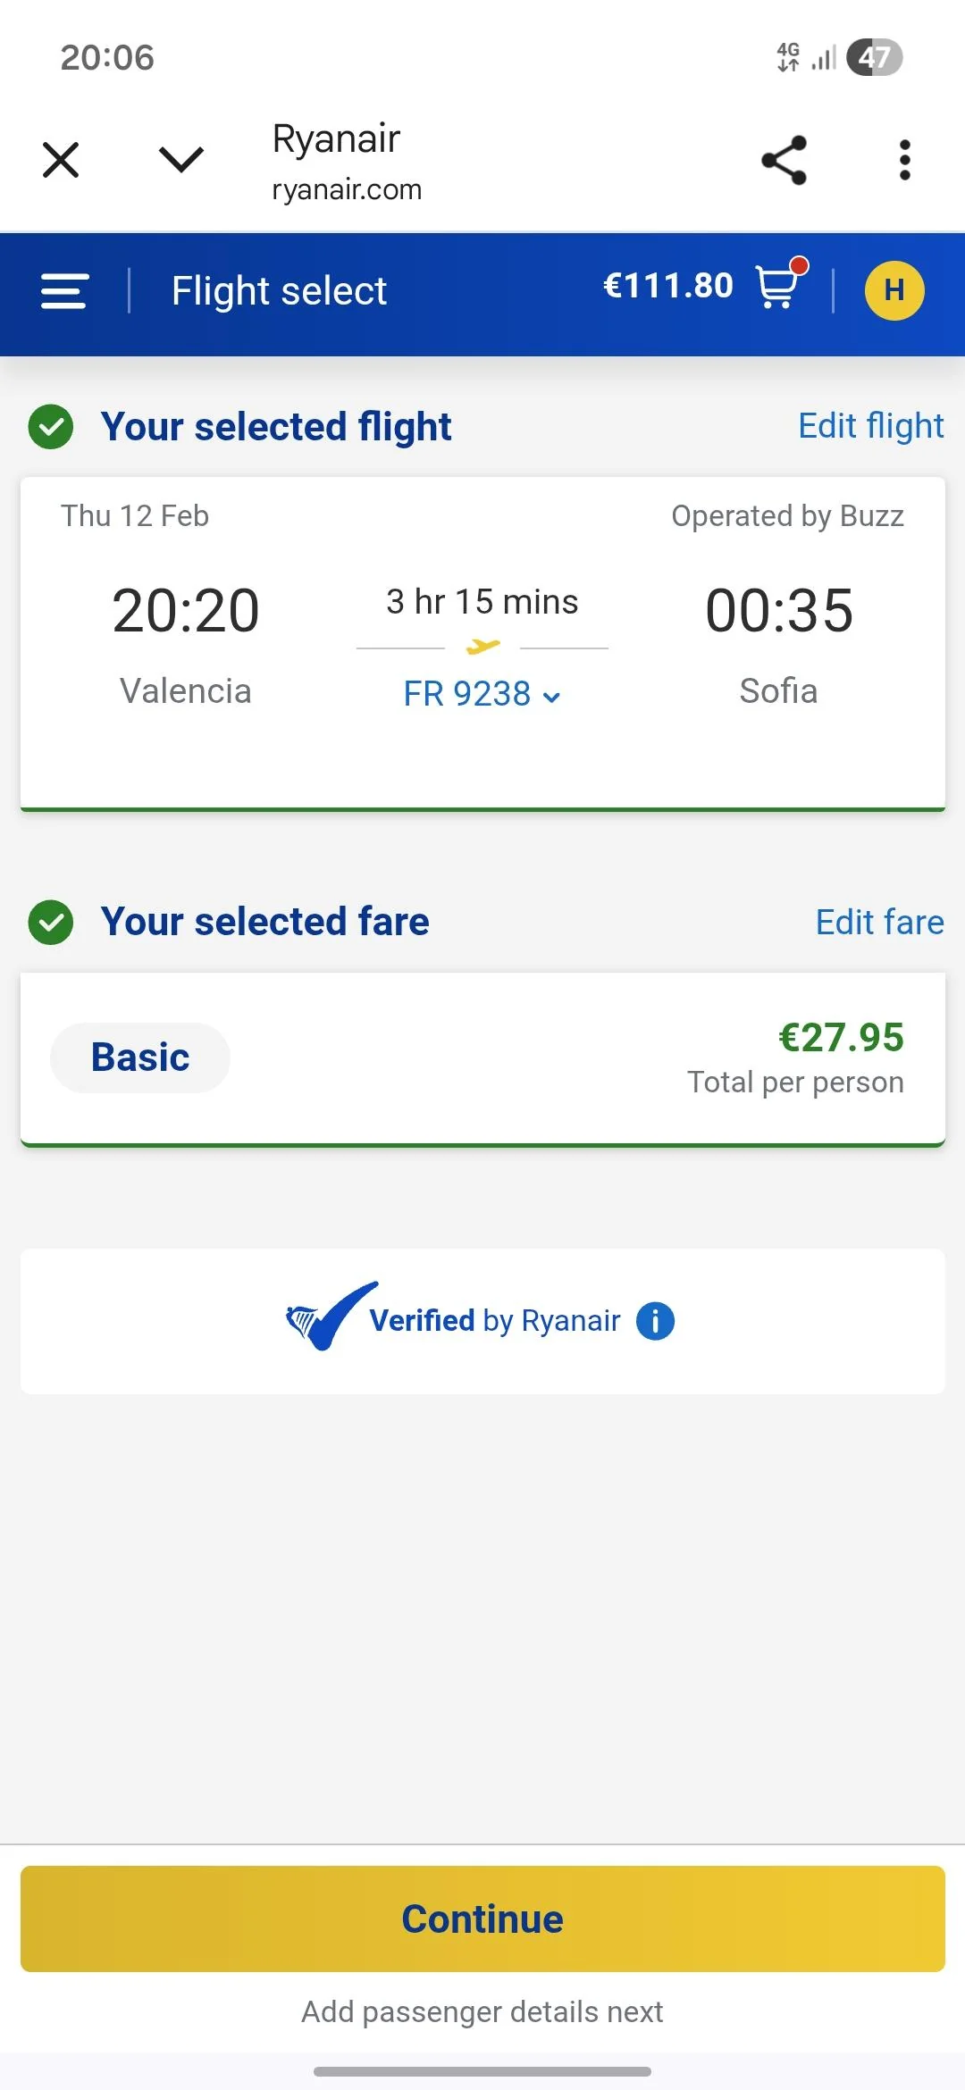Select the Basic fare pill
The image size is (965, 2090).
[x=140, y=1058]
